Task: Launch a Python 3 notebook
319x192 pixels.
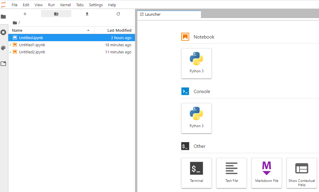Action: coord(196,63)
